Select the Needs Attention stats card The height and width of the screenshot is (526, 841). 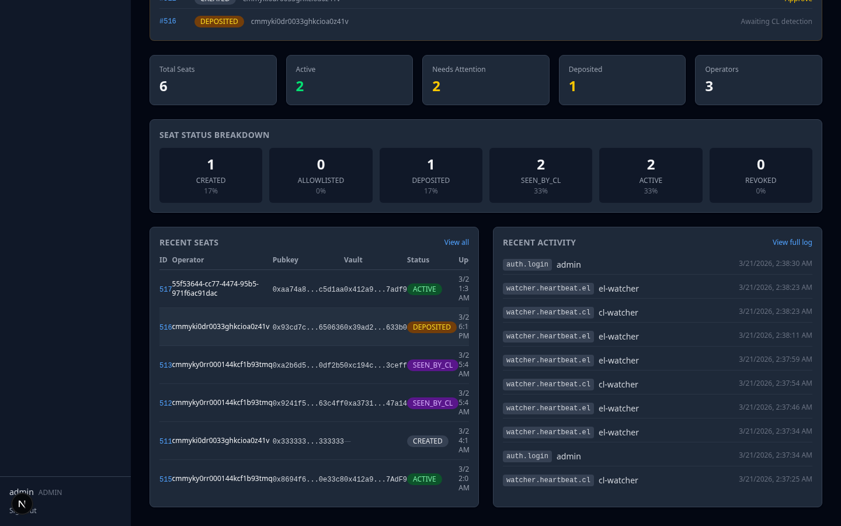[485, 80]
